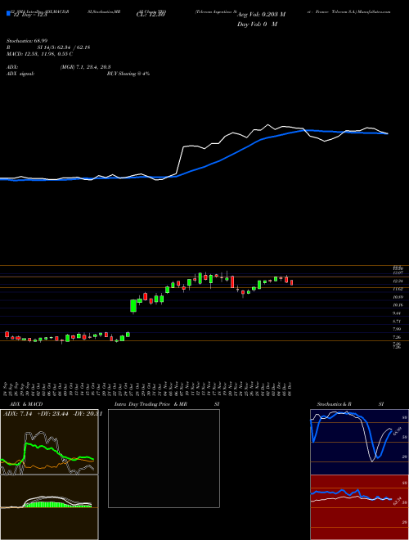The height and width of the screenshot is (540, 409).
Task: Click the '8.71' price axis label
Action: pos(398,322)
